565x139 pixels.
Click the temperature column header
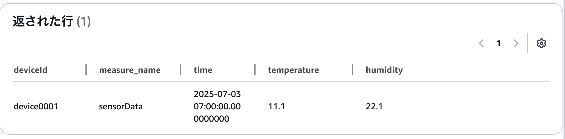[293, 70]
